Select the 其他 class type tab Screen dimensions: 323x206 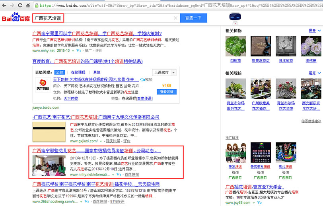97,72
